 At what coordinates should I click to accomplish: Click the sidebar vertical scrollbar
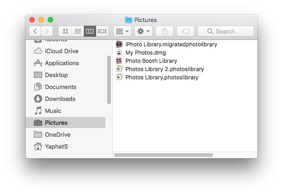pyautogui.click(x=109, y=80)
